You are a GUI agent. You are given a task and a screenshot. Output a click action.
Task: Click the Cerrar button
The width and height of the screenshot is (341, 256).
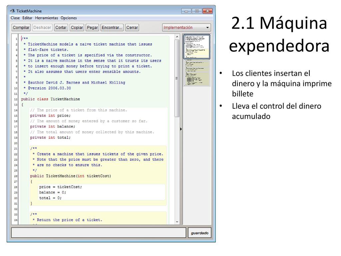132,27
